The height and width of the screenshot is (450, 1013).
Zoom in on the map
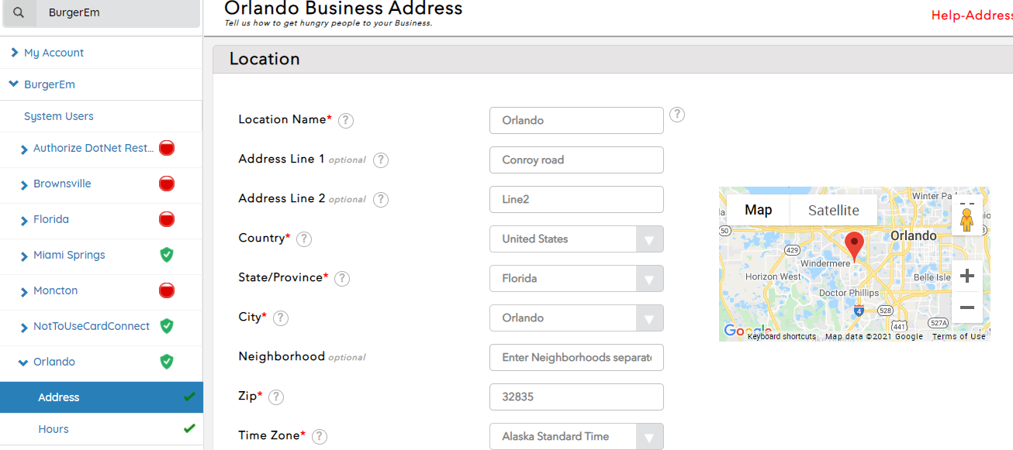point(966,276)
